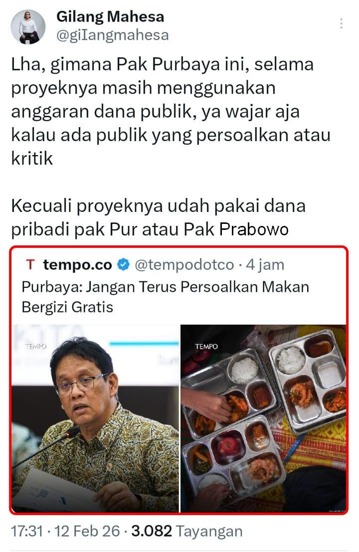The width and height of the screenshot is (359, 552).
Task: Tap the red apple in the food tray
Action: click(x=228, y=446)
